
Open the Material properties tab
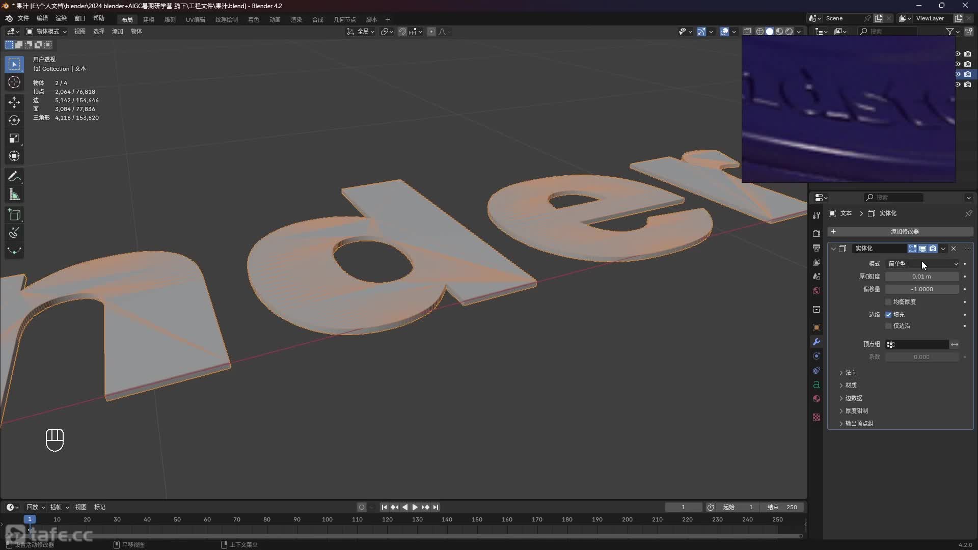817,399
